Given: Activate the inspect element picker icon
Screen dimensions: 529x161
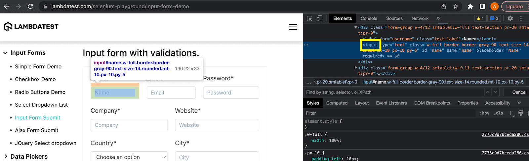Looking at the screenshot, I should coord(309,18).
